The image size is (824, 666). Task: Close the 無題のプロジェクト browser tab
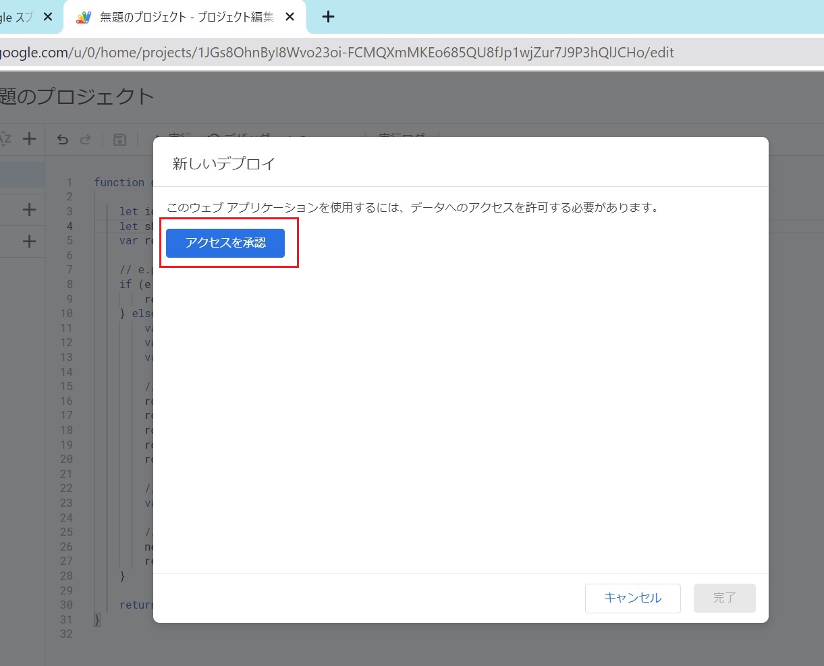coord(290,17)
